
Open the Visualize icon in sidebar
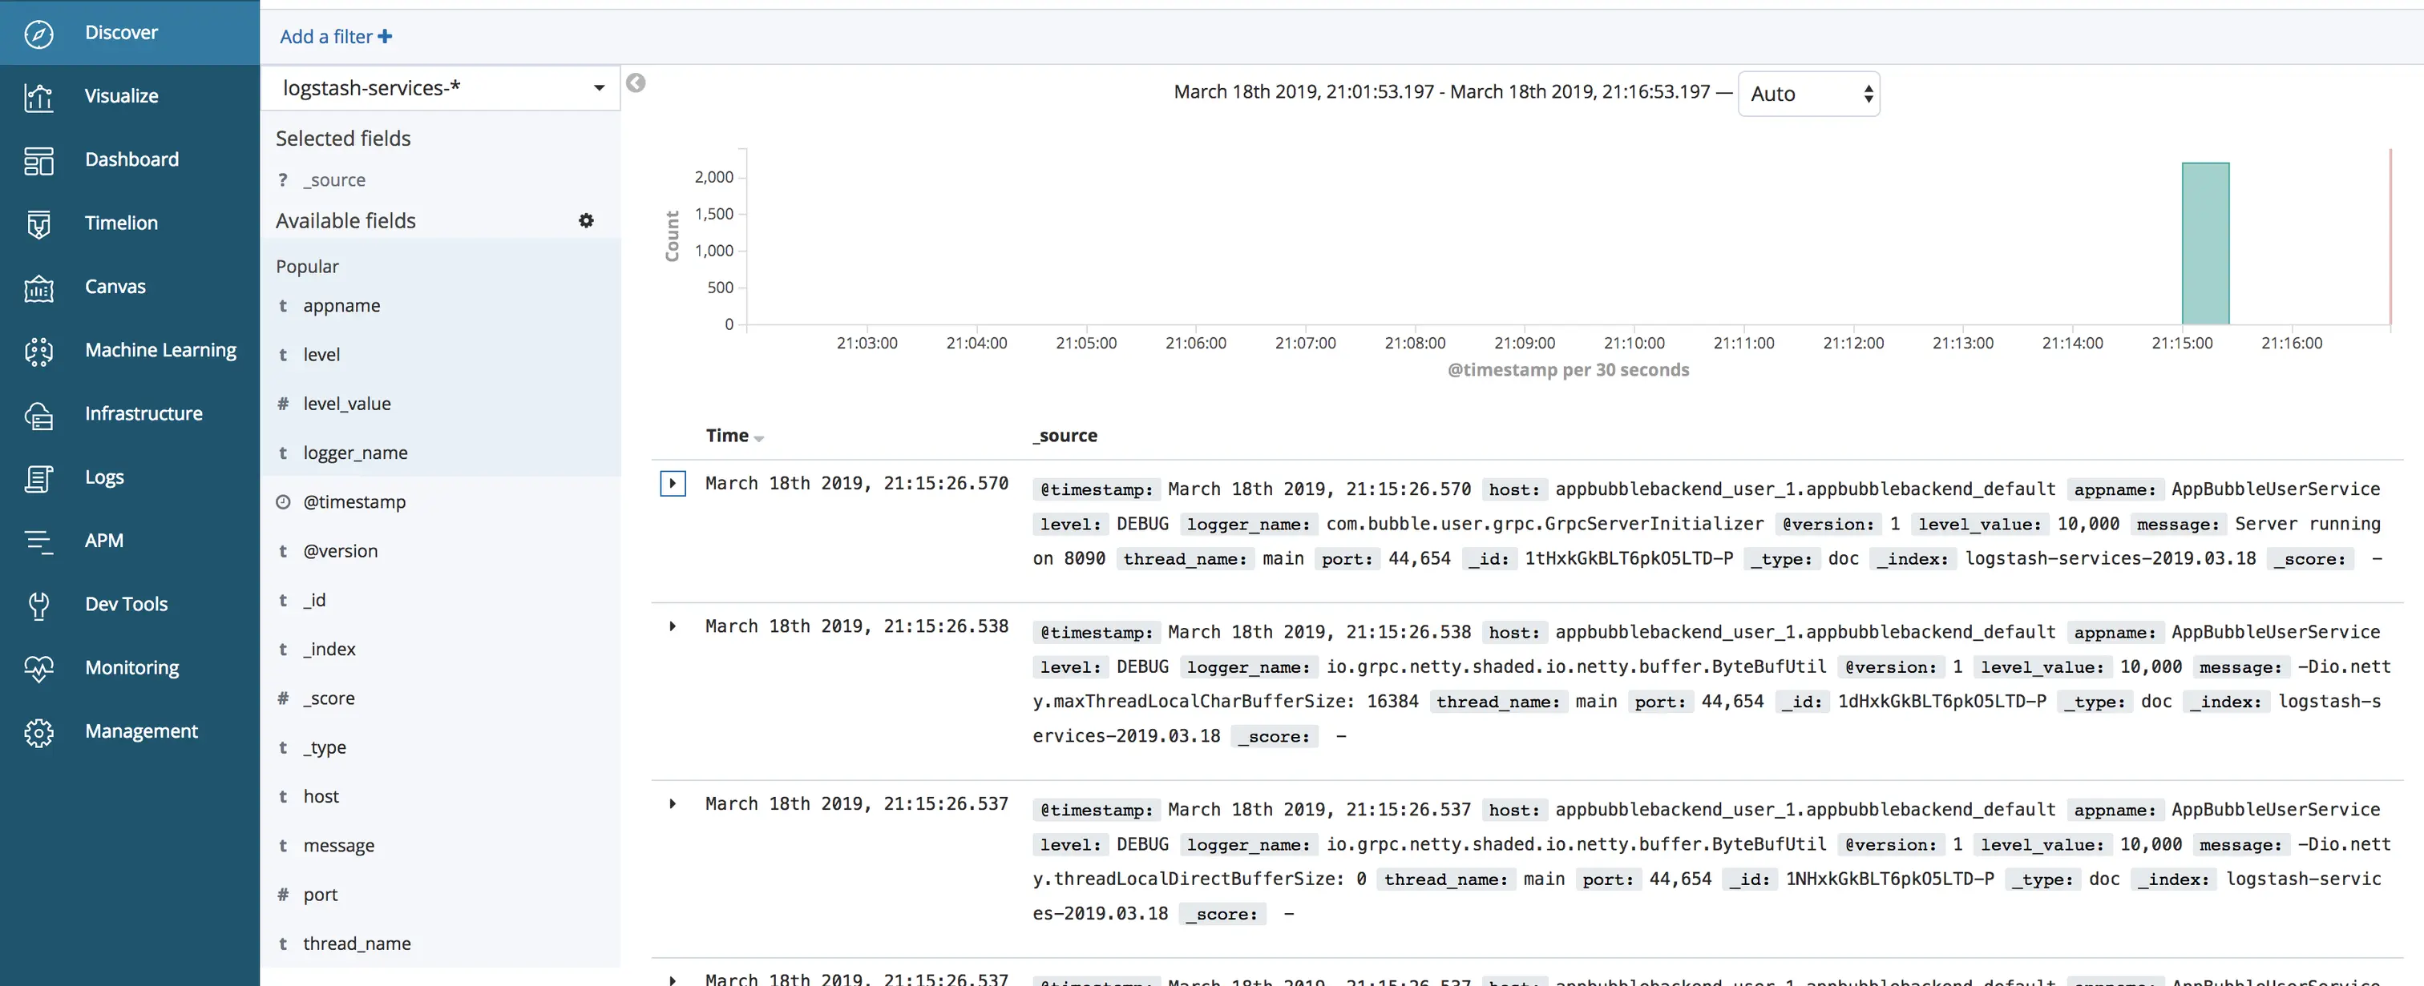pos(38,97)
